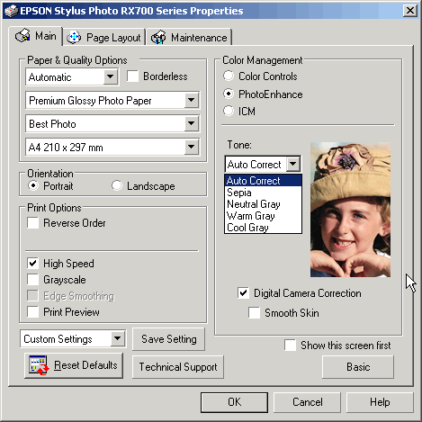Switch to the Maintenance tab
The height and width of the screenshot is (422, 422).
(189, 38)
